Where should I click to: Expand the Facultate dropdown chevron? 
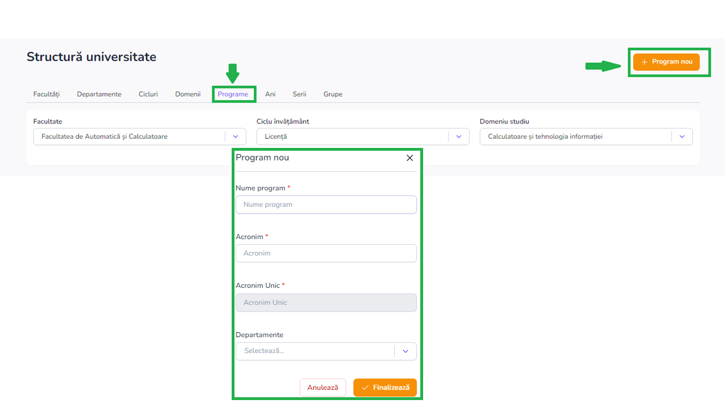[236, 137]
